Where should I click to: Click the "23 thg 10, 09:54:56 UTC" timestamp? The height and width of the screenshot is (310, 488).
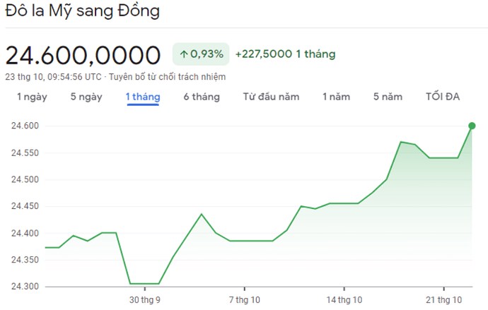53,77
